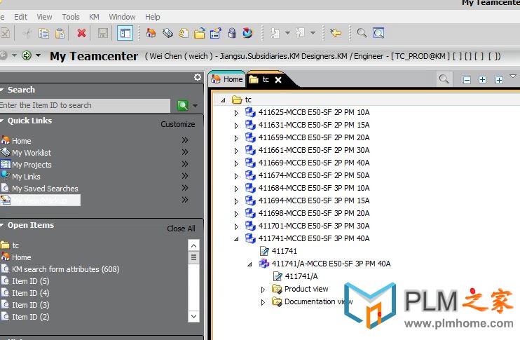Click Customize in Quick Links

click(178, 124)
